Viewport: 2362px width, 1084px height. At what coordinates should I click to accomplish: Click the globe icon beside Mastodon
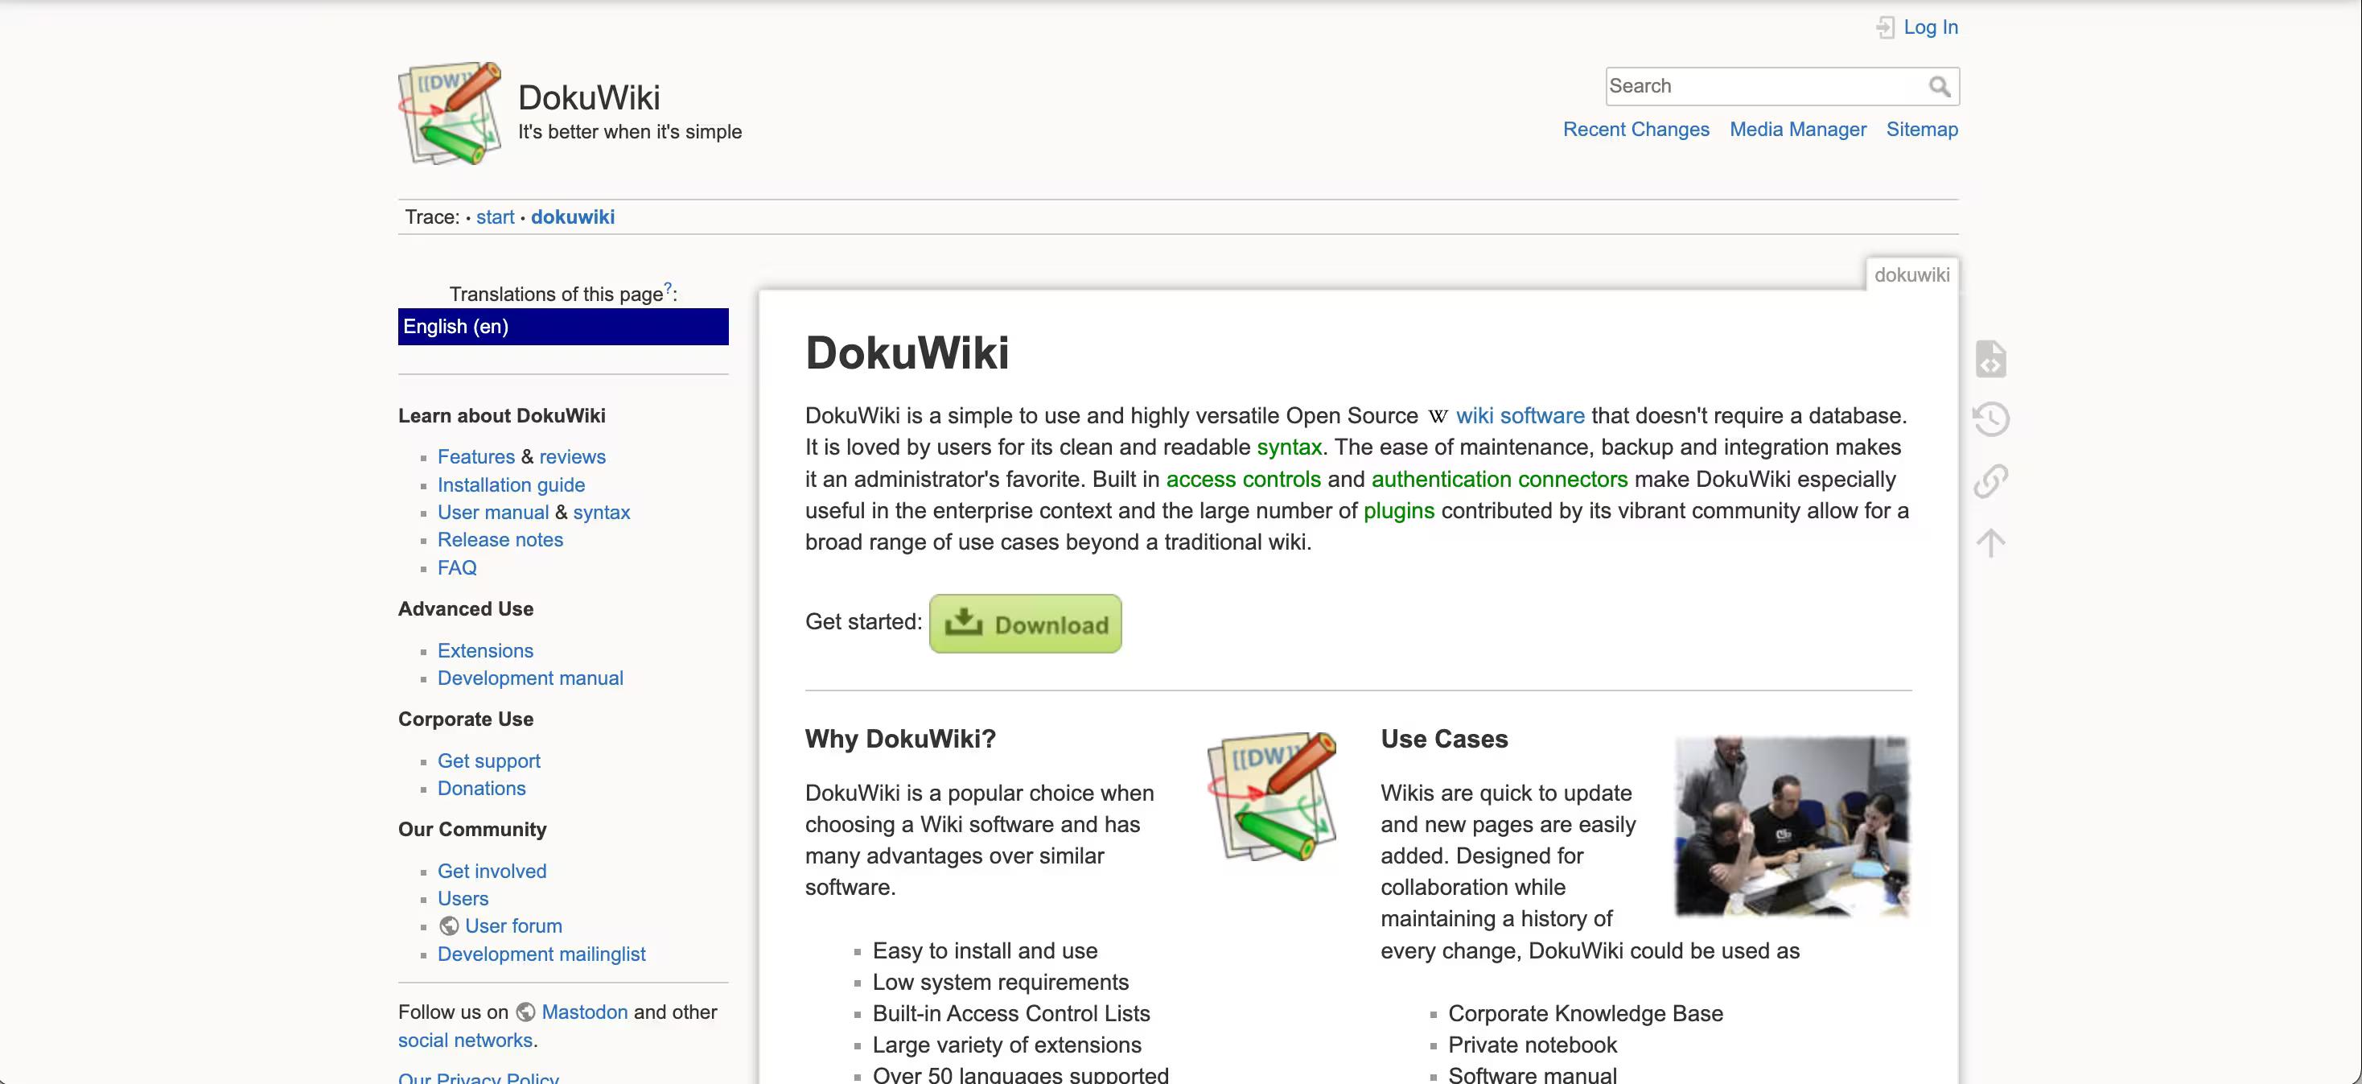pos(525,1012)
